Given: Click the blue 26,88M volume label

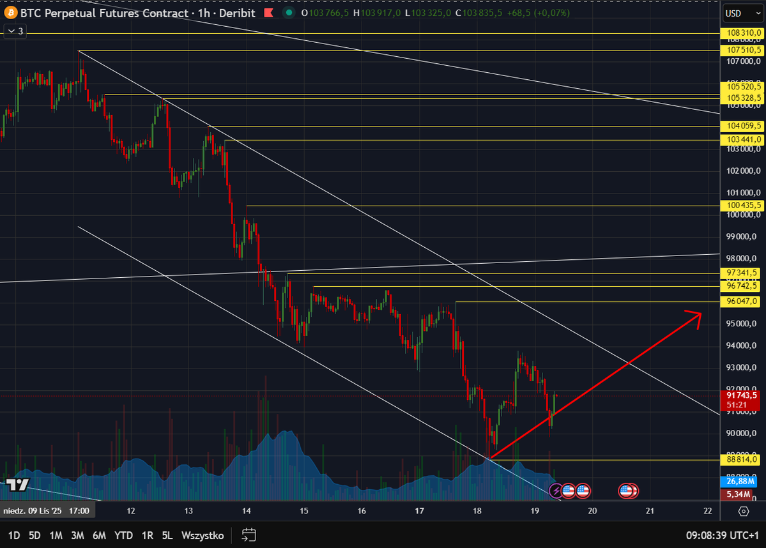Looking at the screenshot, I should [739, 481].
